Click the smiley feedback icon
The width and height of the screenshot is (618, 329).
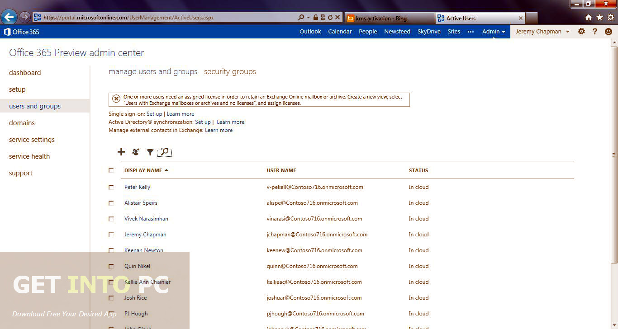pyautogui.click(x=608, y=32)
